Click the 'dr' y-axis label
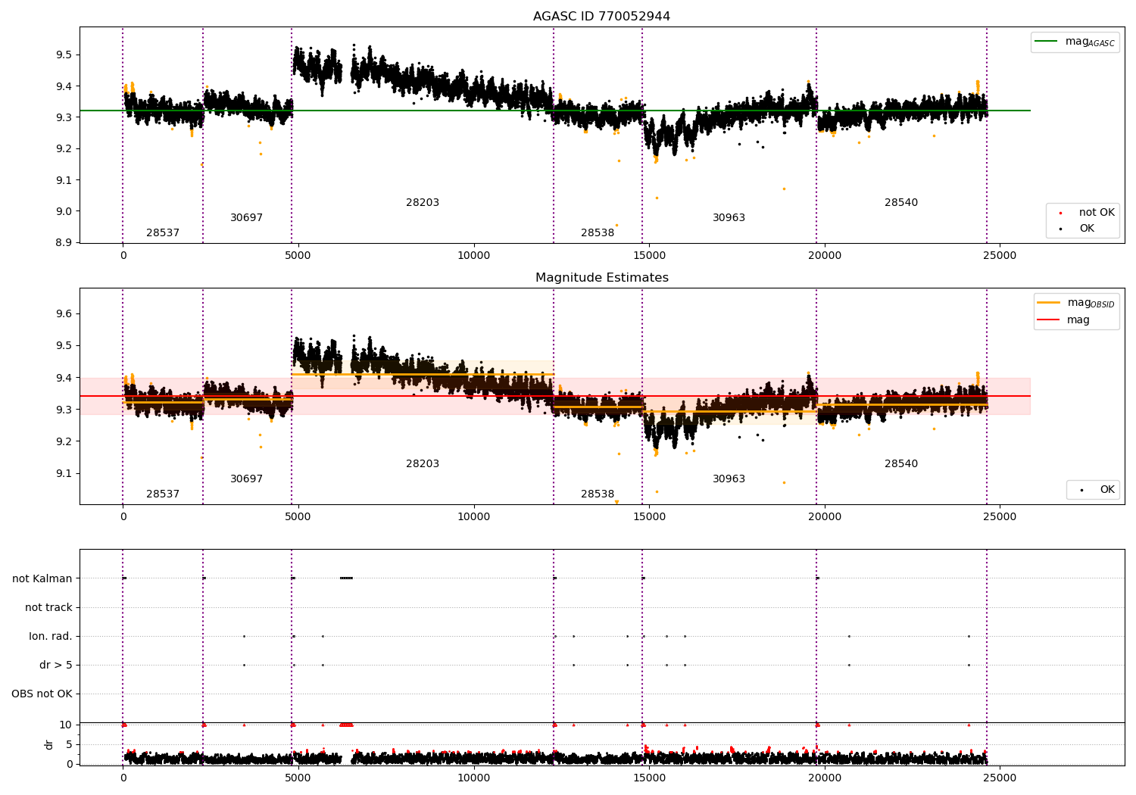 [49, 744]
